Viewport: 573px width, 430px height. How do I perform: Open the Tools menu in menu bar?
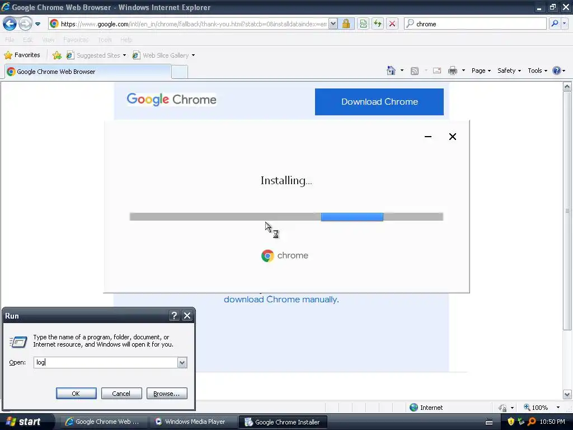(x=105, y=40)
